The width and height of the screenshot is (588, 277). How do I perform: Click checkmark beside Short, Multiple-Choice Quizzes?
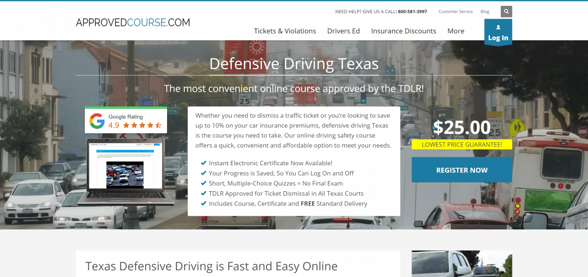coord(203,183)
